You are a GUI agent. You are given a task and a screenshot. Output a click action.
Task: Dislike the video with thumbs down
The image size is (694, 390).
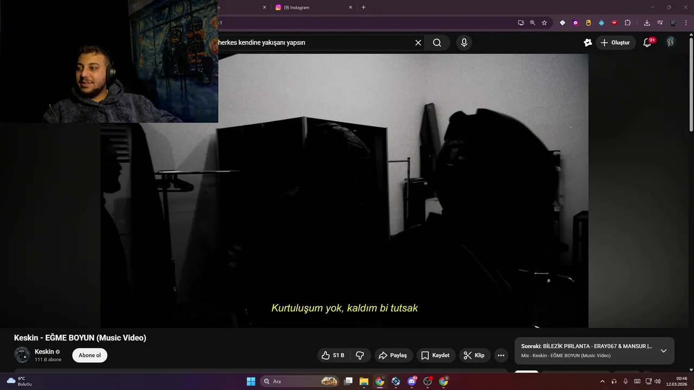coord(359,355)
